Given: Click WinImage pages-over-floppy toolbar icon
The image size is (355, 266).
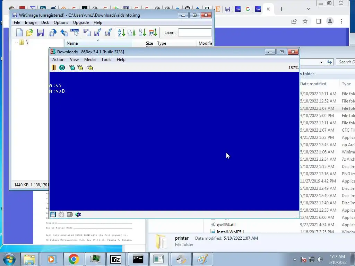Looking at the screenshot, I should (87, 33).
